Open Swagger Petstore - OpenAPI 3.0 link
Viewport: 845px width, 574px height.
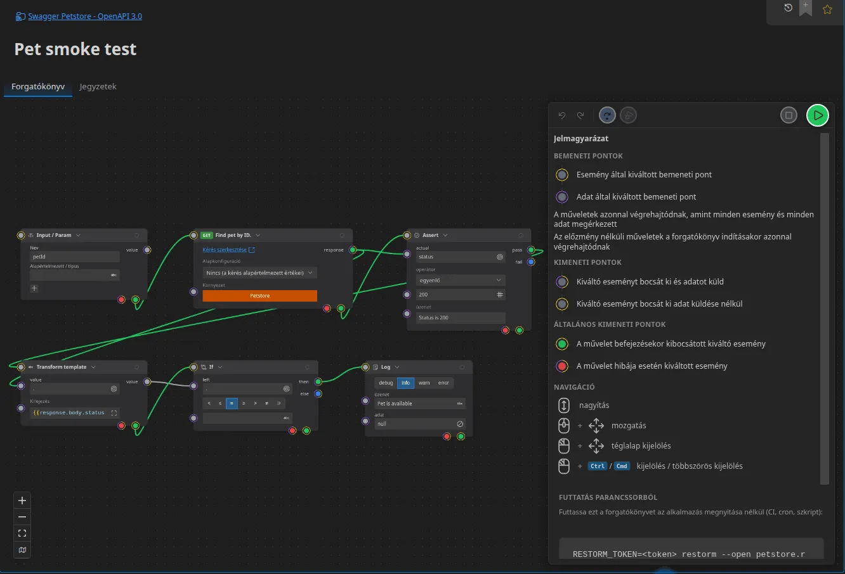(85, 16)
